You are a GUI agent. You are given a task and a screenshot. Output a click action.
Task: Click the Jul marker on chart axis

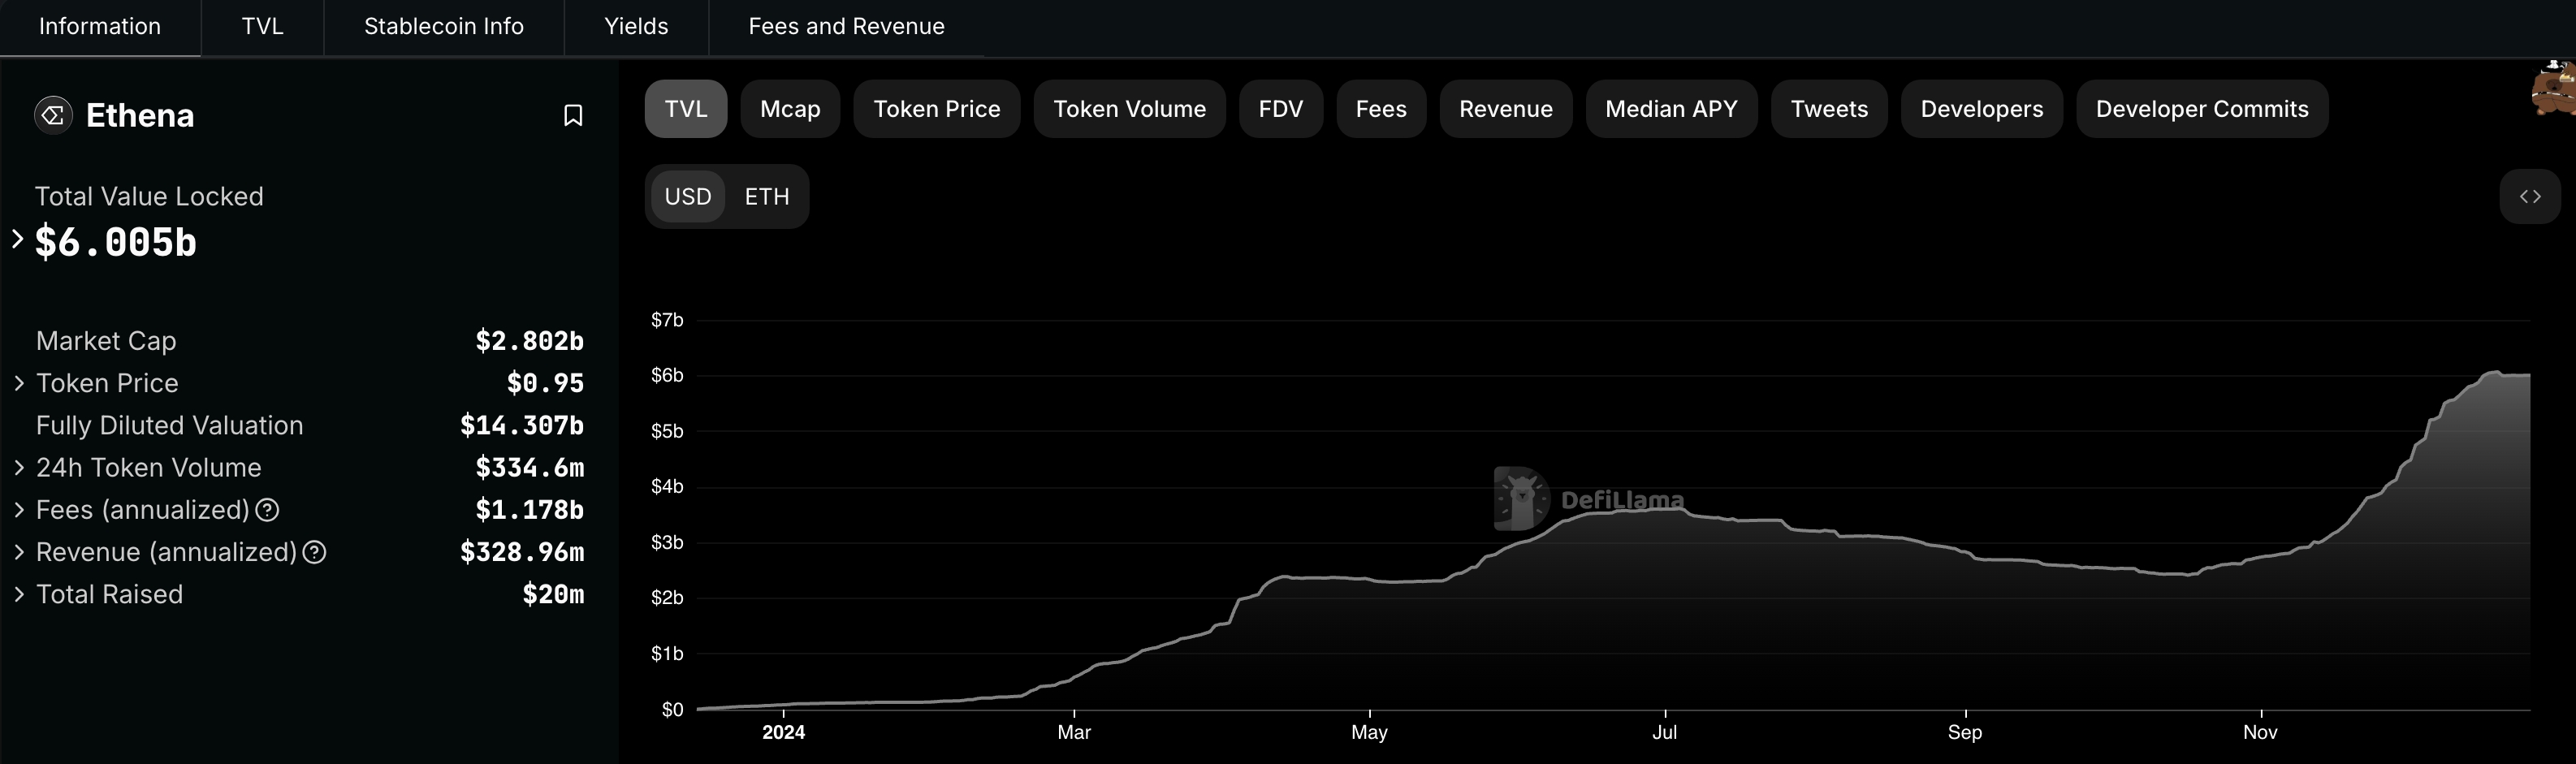coord(1665,732)
